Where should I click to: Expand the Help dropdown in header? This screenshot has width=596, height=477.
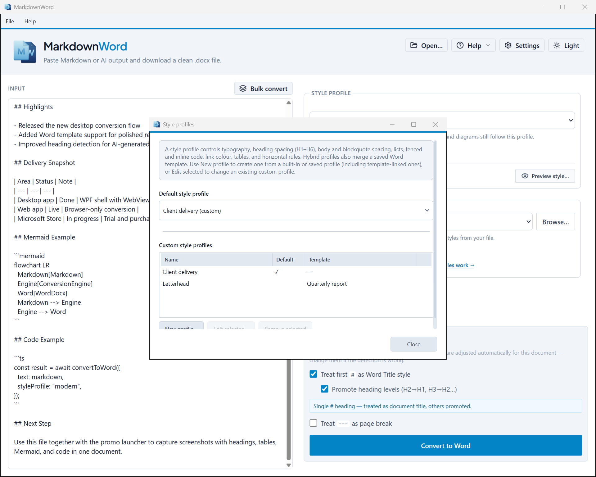(473, 45)
